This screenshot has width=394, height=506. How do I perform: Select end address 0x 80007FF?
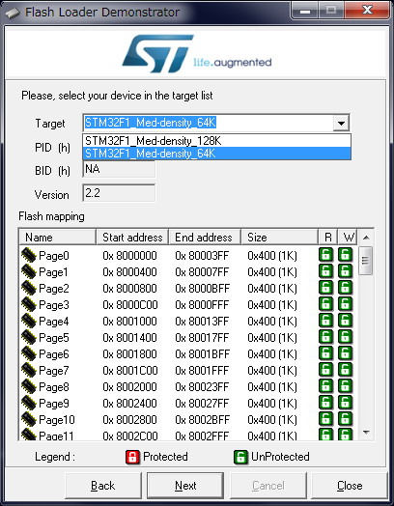(x=202, y=272)
